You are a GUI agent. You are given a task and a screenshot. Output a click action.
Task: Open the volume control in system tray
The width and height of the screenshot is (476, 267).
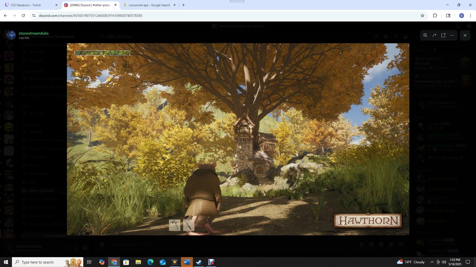point(444,262)
